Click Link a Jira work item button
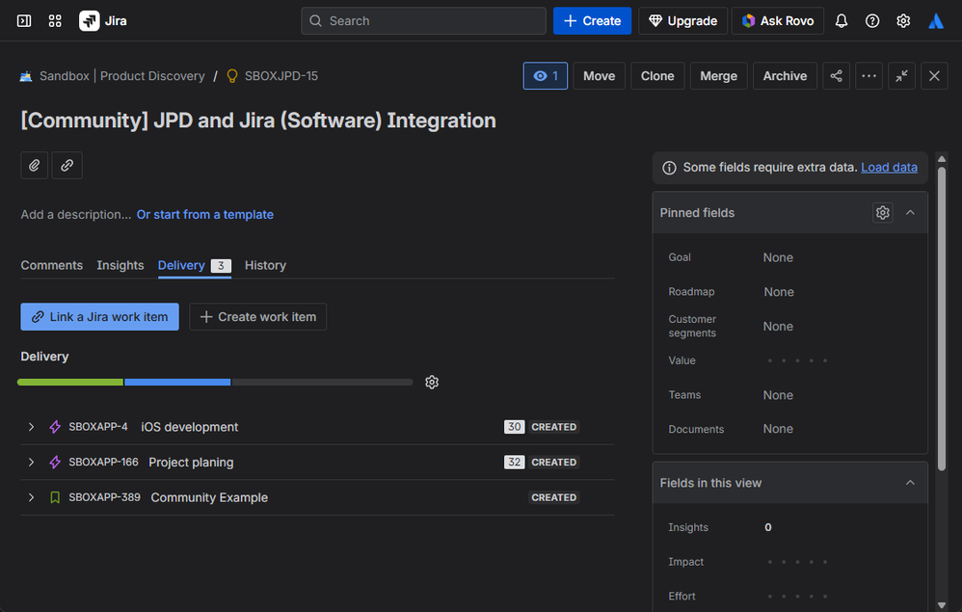The height and width of the screenshot is (612, 962). point(99,317)
